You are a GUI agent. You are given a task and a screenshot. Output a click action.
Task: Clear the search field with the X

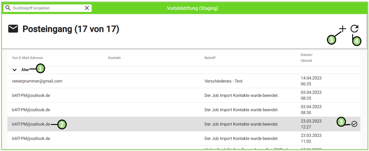click(x=87, y=8)
